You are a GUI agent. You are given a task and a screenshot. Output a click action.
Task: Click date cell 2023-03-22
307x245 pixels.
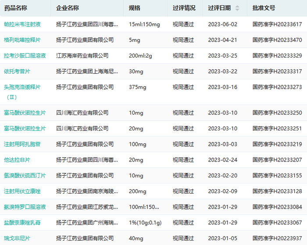tap(223, 71)
